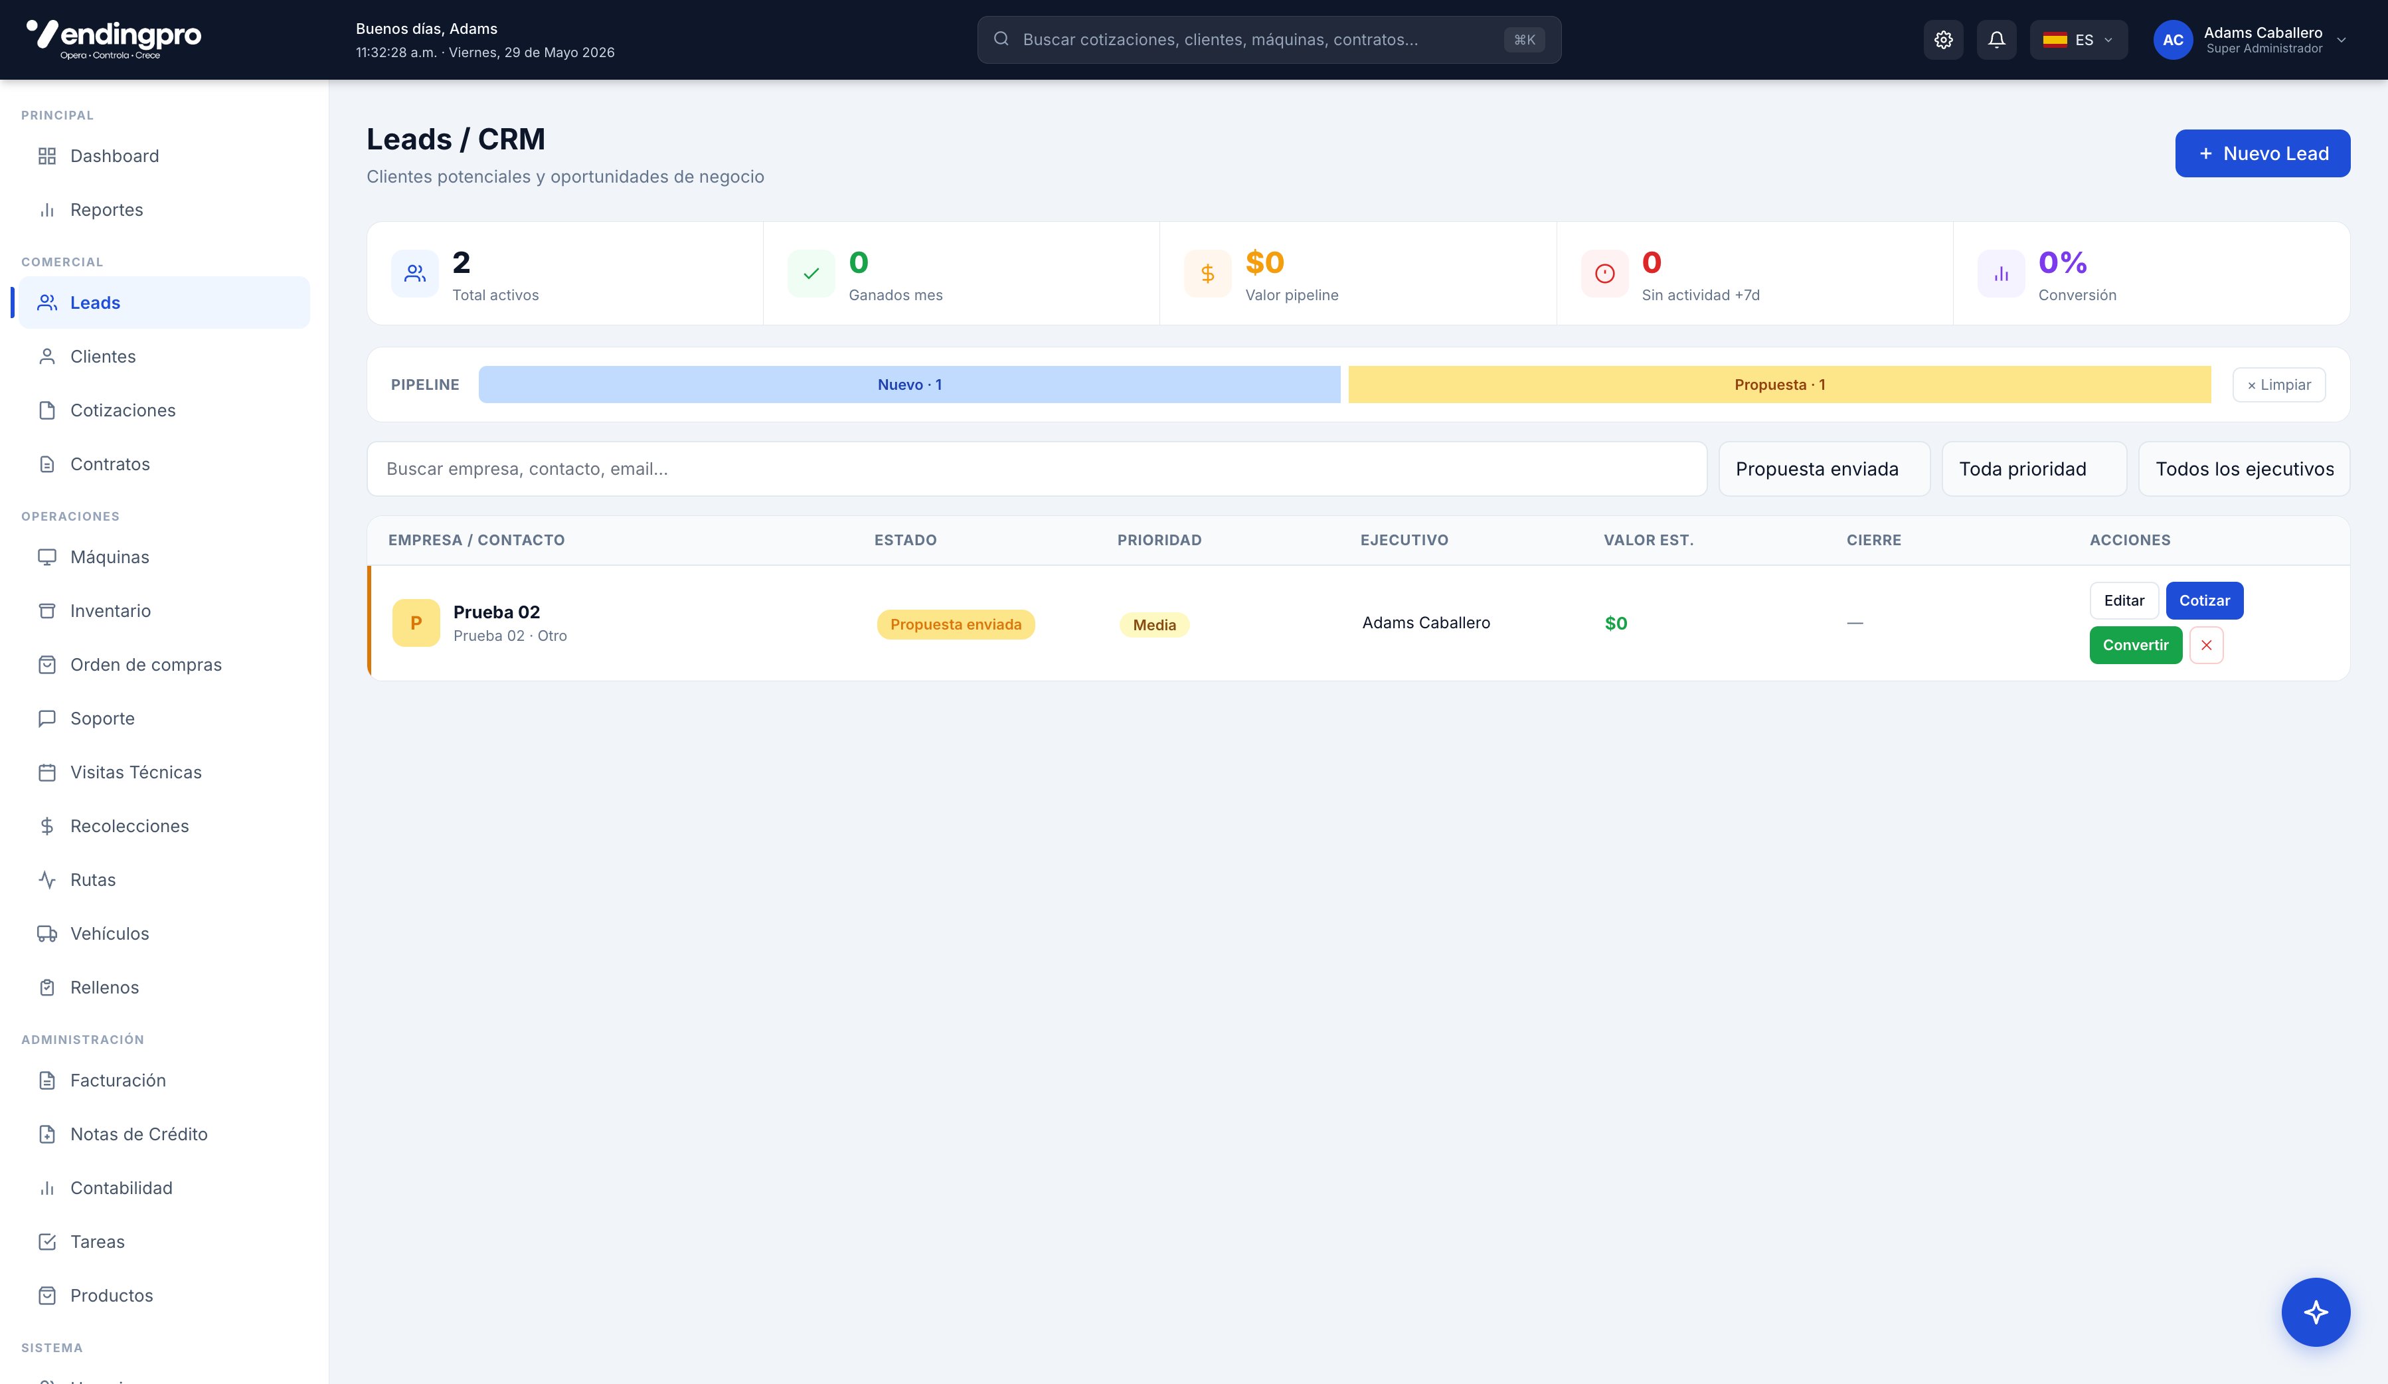Screen dimensions: 2388x1384
Task: Filter pipeline by Nuevo stage
Action: pyautogui.click(x=908, y=385)
